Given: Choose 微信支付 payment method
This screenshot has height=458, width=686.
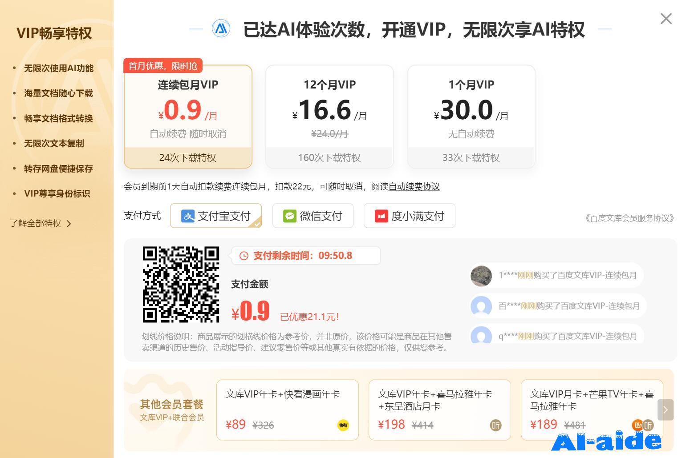Looking at the screenshot, I should (313, 216).
